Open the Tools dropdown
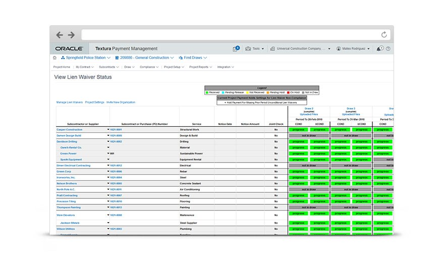 click(255, 49)
